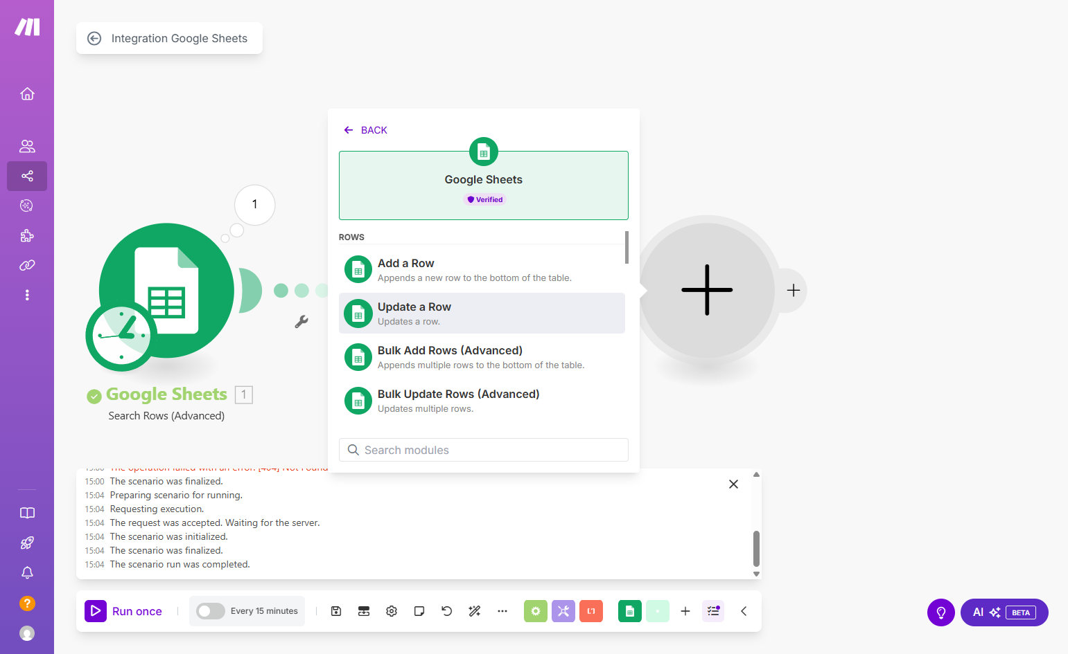Screen dimensions: 1068x654
Task: Open the toolbar three-dot more options
Action: click(502, 611)
